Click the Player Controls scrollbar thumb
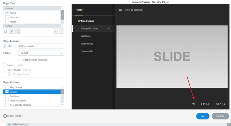This screenshot has width=231, height=126. [x=62, y=92]
